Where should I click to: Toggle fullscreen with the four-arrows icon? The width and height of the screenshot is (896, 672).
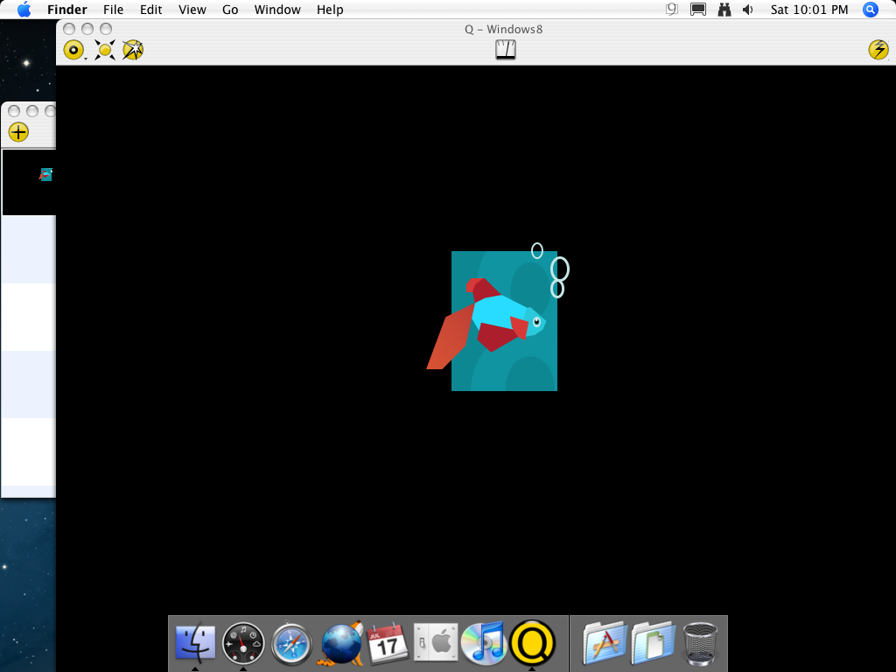(105, 50)
